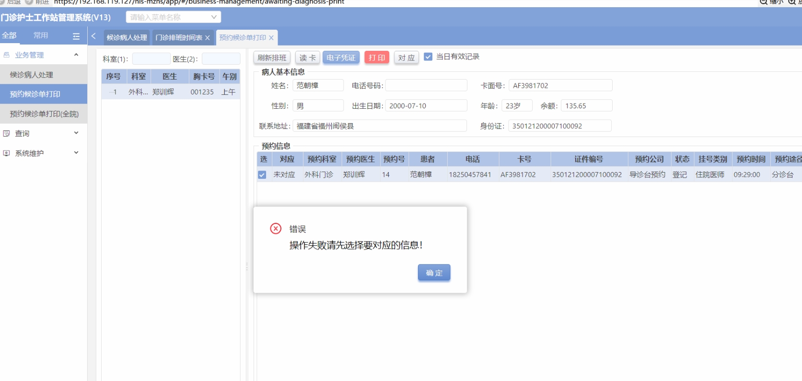Uncheck the 未对应 appointment row checkbox
Viewport: 802px width, 381px height.
[x=262, y=175]
